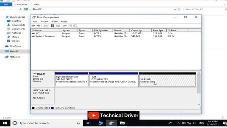Go back using Disk Management toolbar arrow

33,26
